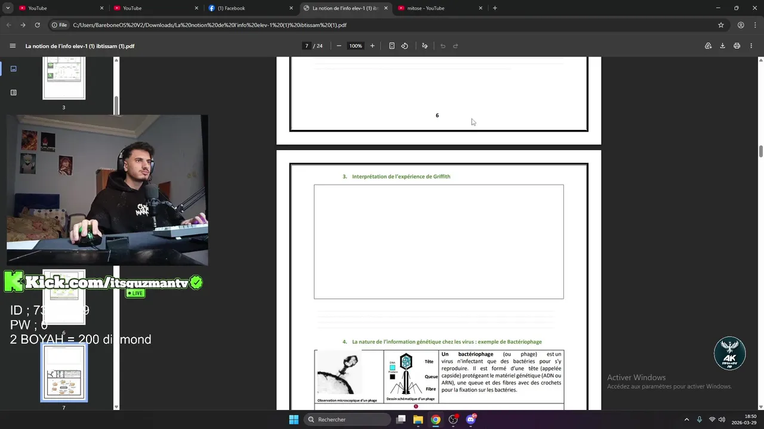
Task: Click the scroll-down arrow of thumbnail panel
Action: (116, 407)
